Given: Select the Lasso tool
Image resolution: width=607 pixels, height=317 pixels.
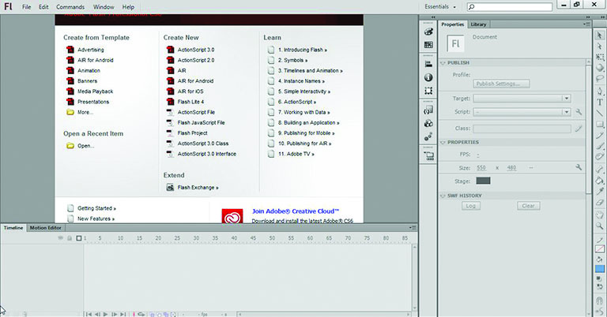Looking at the screenshot, I should (600, 79).
